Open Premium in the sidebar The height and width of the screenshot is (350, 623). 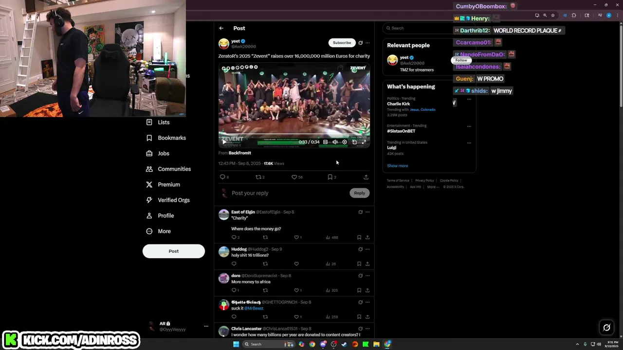coord(163,185)
